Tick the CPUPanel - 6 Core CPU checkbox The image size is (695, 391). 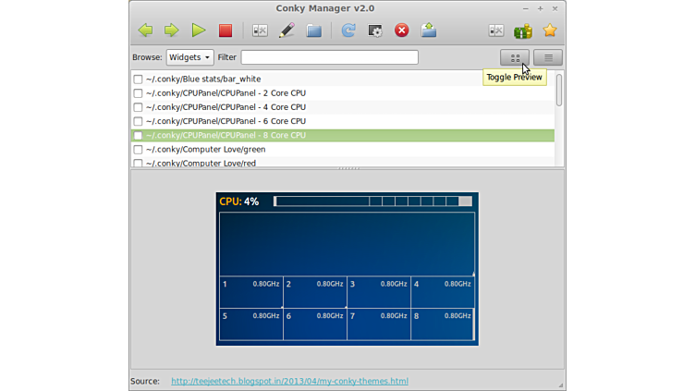pyautogui.click(x=138, y=121)
